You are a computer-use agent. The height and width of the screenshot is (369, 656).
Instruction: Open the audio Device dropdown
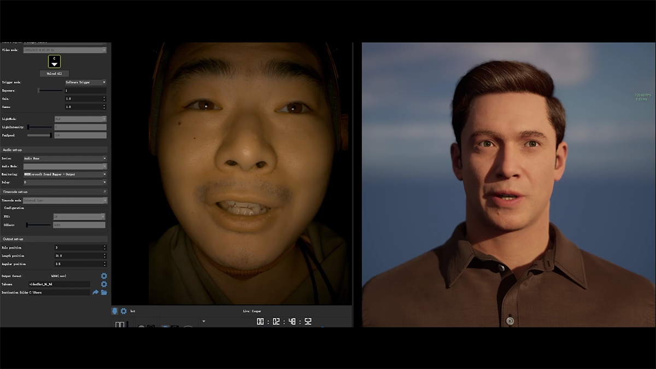[65, 159]
